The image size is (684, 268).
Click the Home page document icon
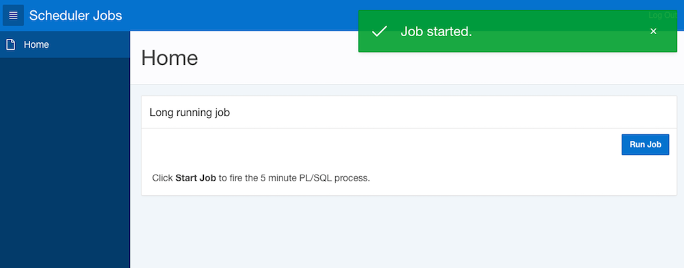point(10,44)
